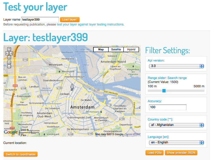Click the search range slider handle

[164, 91]
